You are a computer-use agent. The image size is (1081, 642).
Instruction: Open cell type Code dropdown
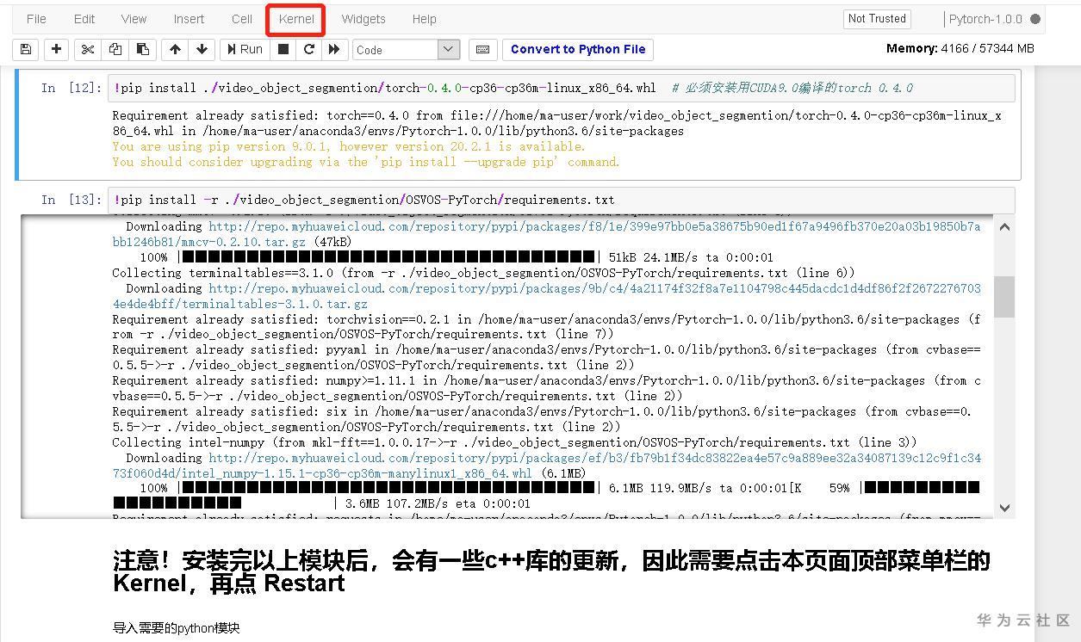click(x=407, y=50)
